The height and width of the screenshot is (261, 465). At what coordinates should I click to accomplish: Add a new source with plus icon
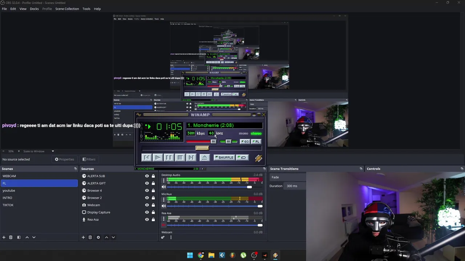(83, 237)
